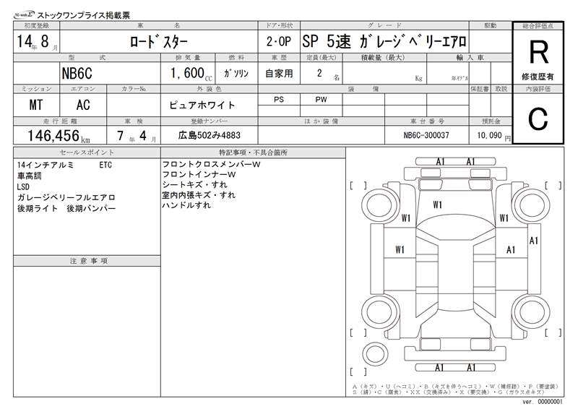Select the displacement 1,600 cc value

(x=191, y=74)
